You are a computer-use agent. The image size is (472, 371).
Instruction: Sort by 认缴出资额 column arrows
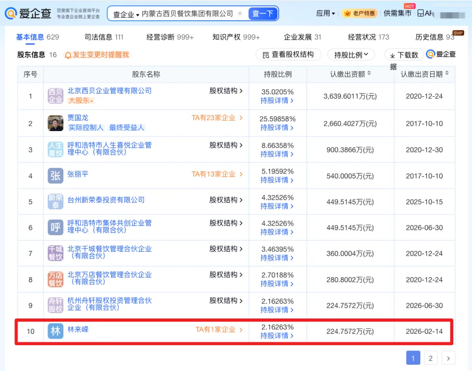pyautogui.click(x=369, y=73)
